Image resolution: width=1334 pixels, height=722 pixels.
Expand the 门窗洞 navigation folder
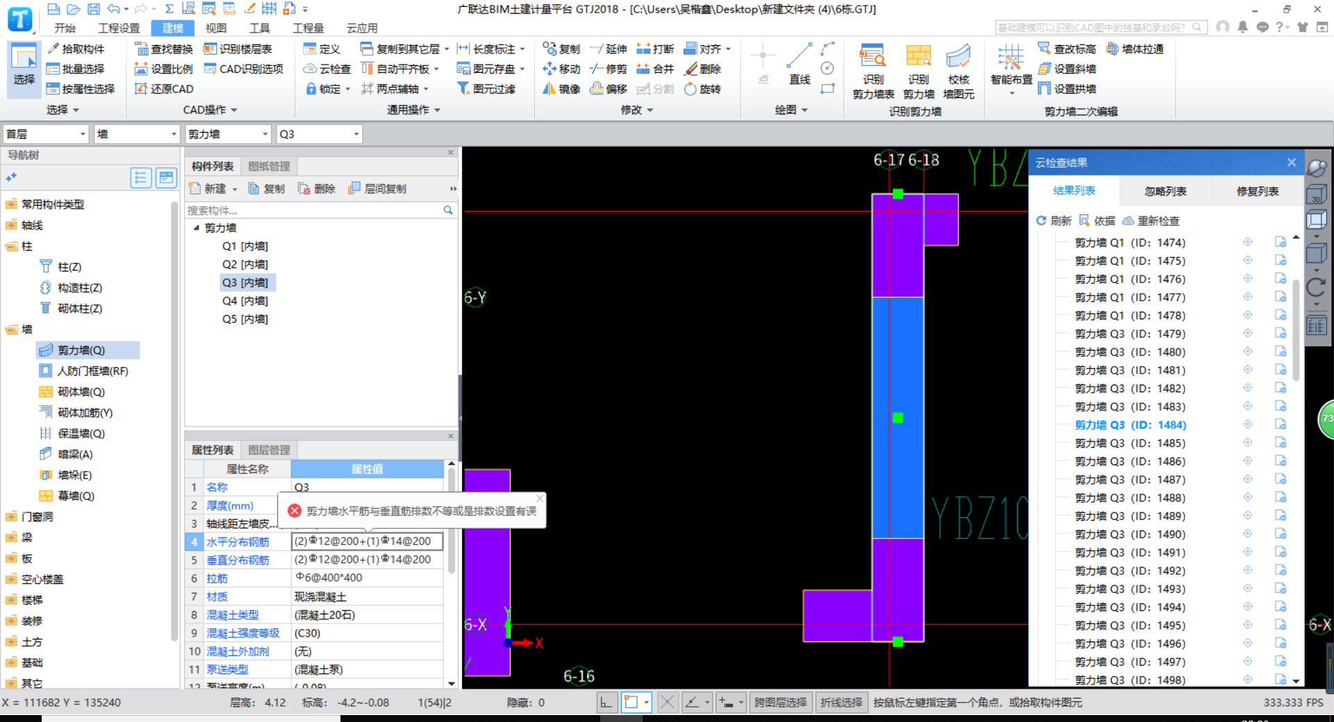[x=10, y=517]
